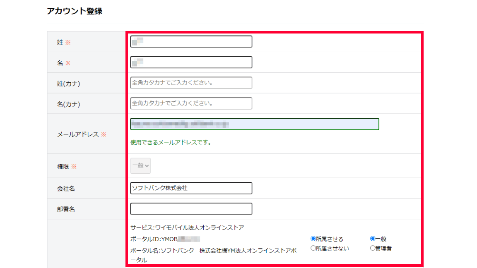This screenshot has width=477, height=268.
Task: Click the 会社名 label in left column
Action: click(x=66, y=189)
